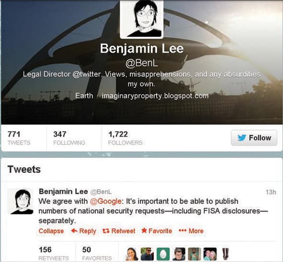This screenshot has width=283, height=262.
Task: Click the sunglasses man avatar in retweeters
Action: (x=147, y=254)
